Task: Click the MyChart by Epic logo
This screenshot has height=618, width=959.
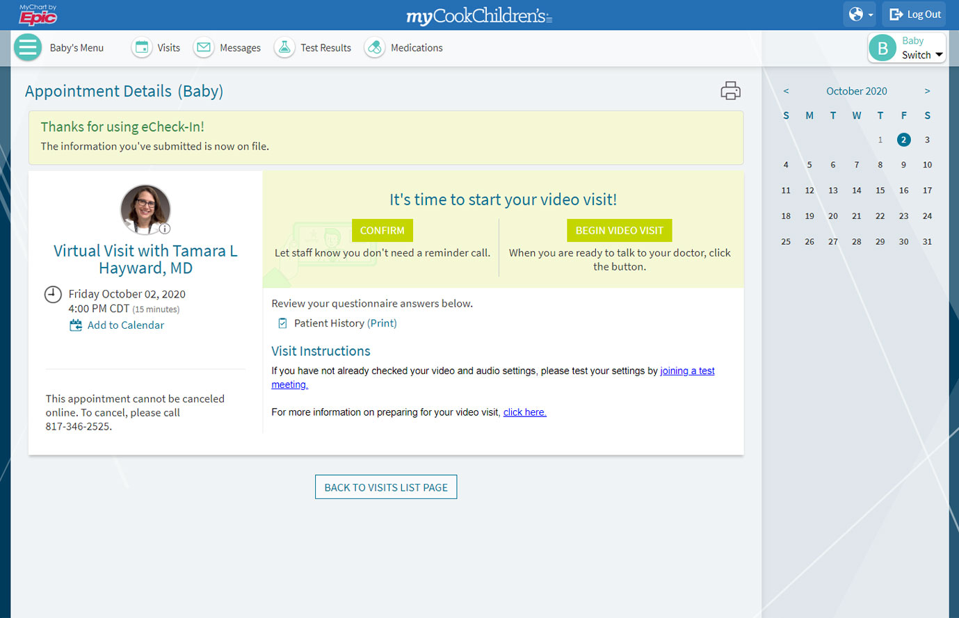Action: pyautogui.click(x=38, y=15)
